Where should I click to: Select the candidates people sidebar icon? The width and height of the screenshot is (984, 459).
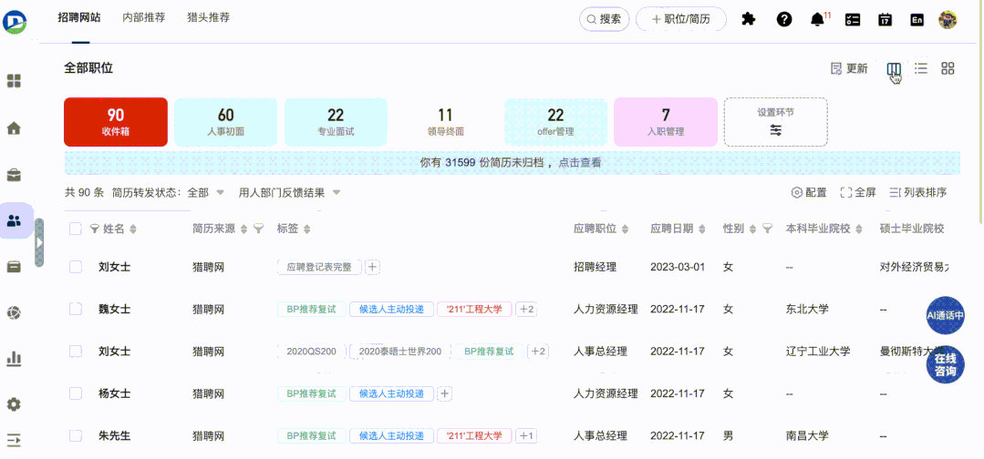tap(14, 220)
